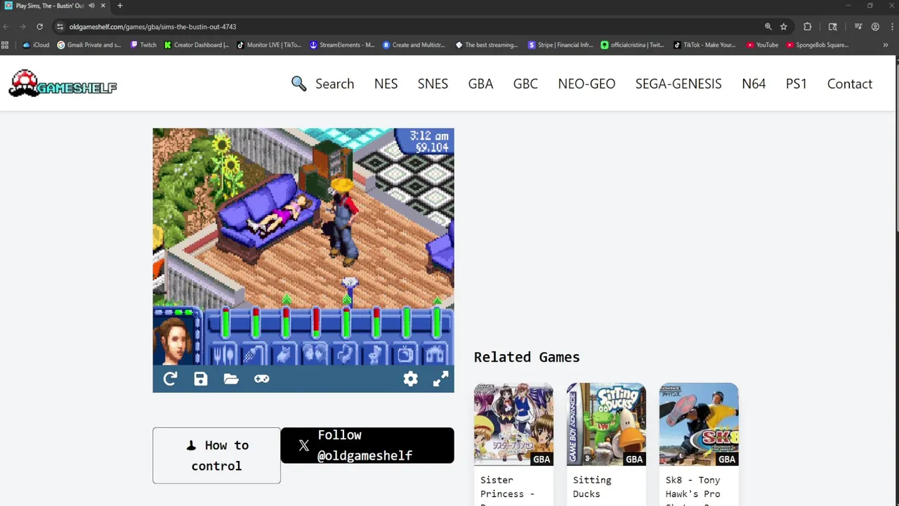The height and width of the screenshot is (506, 899).
Task: Open the Twitch bookmark
Action: 143,45
